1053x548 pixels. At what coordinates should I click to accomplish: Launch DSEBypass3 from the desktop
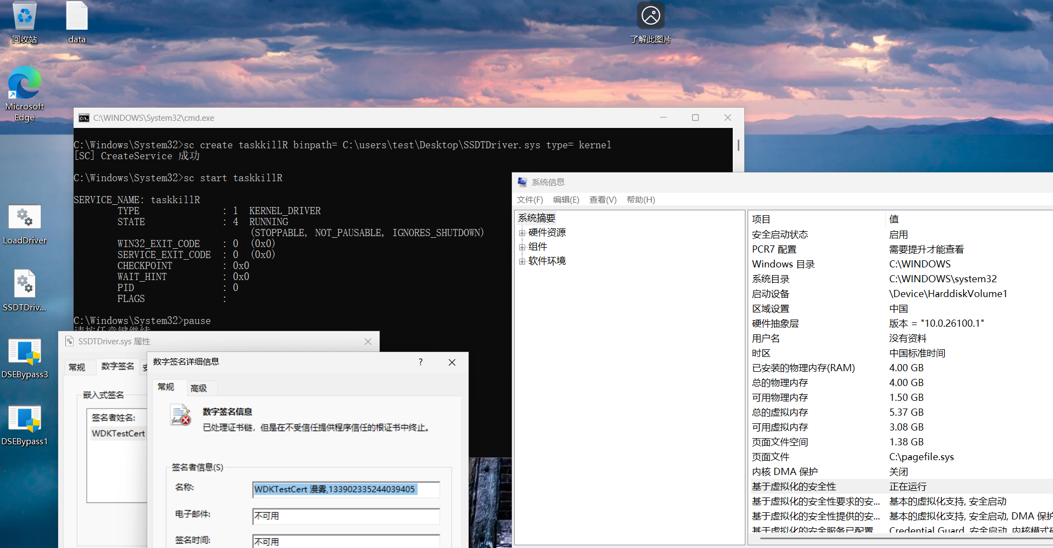(x=25, y=351)
